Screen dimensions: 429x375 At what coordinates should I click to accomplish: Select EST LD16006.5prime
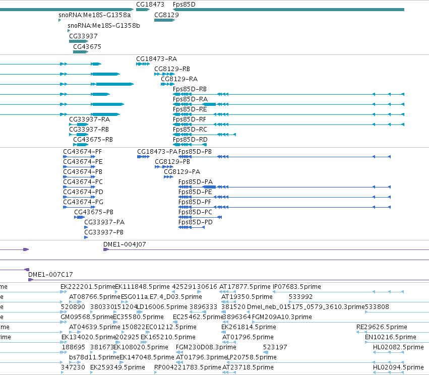[x=162, y=307]
